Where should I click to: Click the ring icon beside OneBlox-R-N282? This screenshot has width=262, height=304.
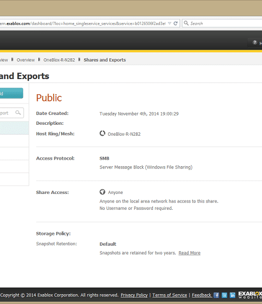(x=103, y=133)
